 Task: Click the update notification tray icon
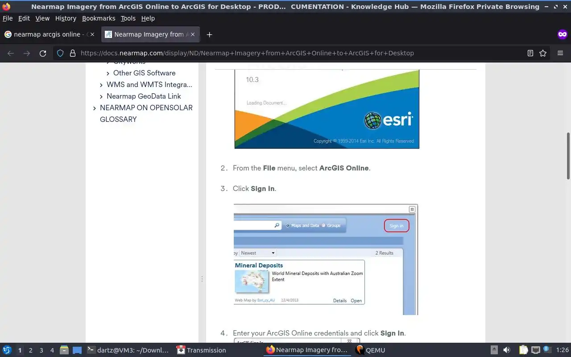coord(546,350)
